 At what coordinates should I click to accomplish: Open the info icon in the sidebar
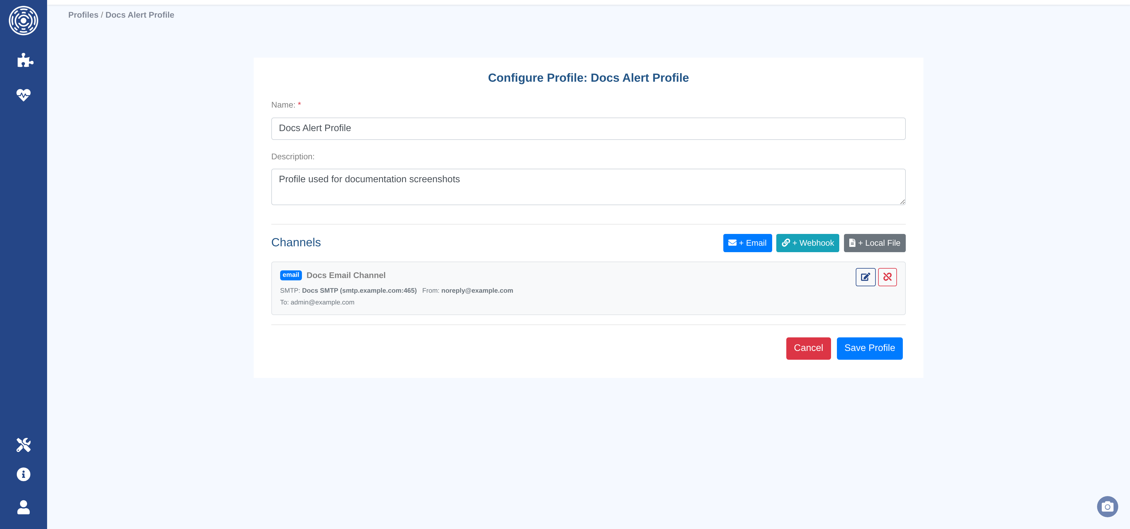(x=23, y=474)
